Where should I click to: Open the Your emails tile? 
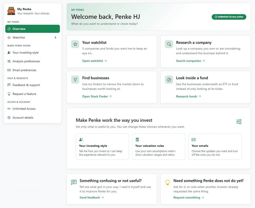pyautogui.click(x=215, y=147)
